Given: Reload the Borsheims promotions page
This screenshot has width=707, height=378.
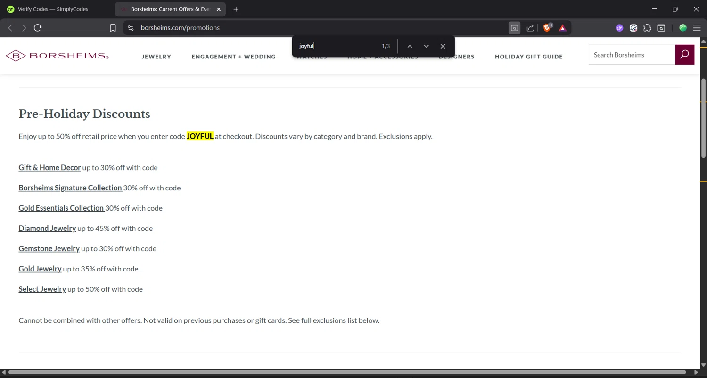Looking at the screenshot, I should point(38,28).
